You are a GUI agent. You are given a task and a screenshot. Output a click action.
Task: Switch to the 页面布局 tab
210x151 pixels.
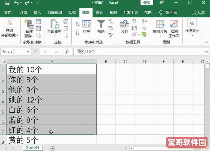pyautogui.click(x=55, y=12)
